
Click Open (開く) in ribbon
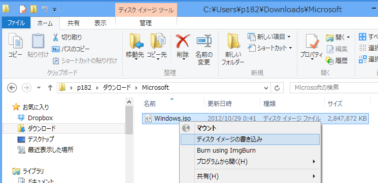pos(338,38)
